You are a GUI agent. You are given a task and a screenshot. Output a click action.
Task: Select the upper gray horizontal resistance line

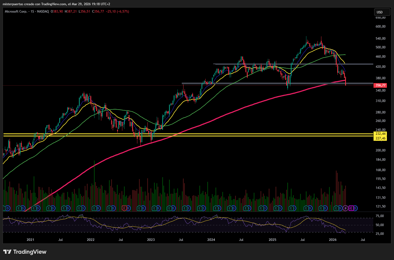pos(293,64)
